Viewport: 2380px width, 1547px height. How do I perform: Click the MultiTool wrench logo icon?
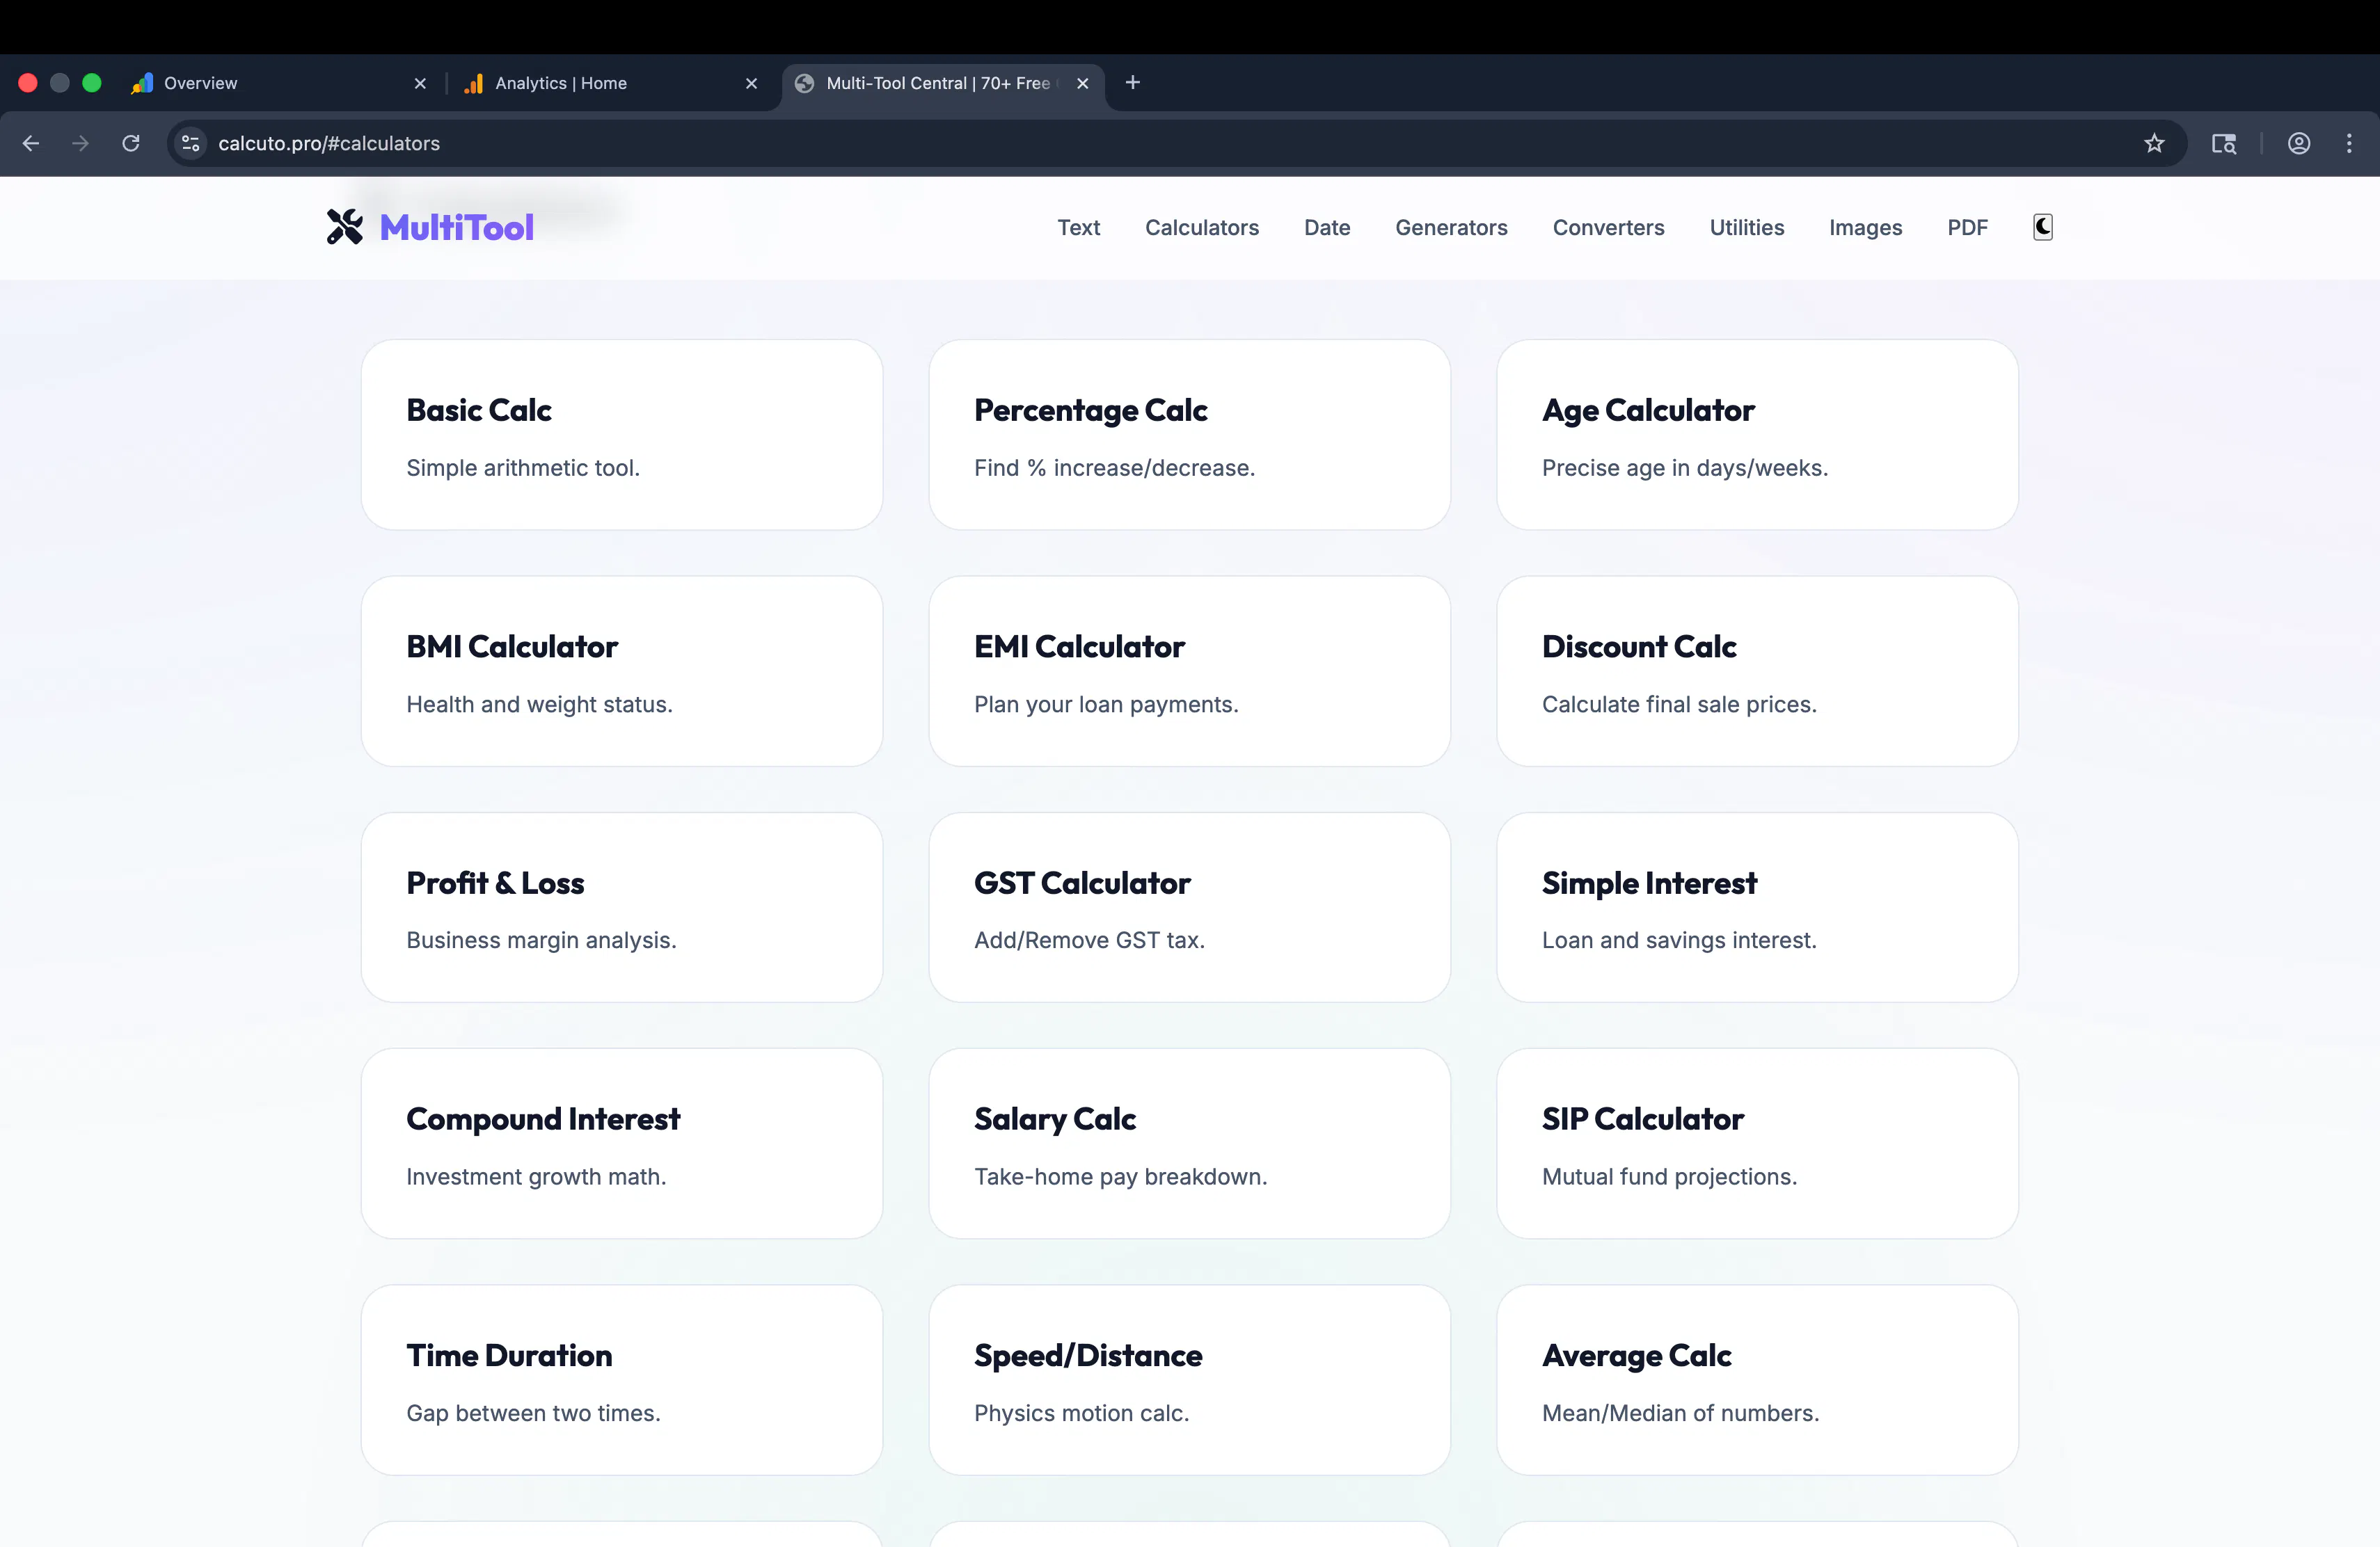point(345,227)
